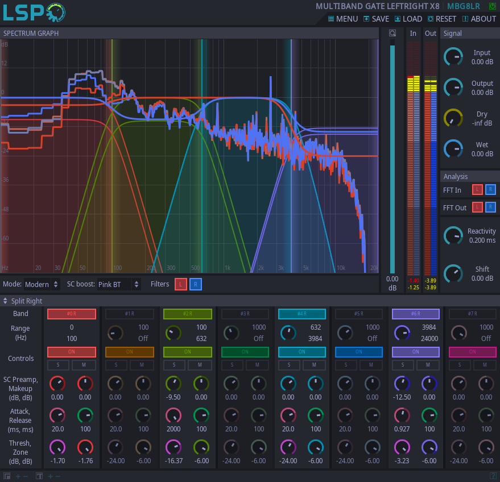Image resolution: width=500 pixels, height=482 pixels.
Task: Click RESET in the top bar
Action: click(x=442, y=19)
